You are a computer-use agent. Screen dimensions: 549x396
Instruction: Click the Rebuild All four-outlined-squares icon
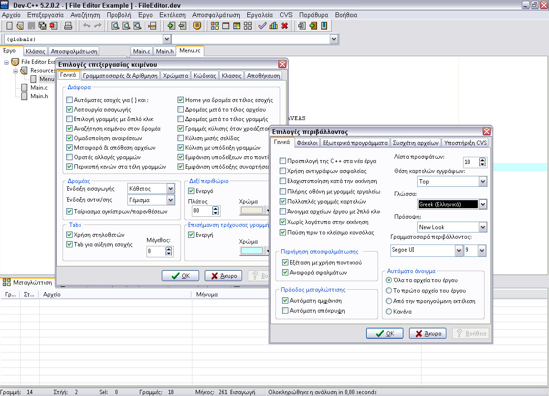coord(248,26)
